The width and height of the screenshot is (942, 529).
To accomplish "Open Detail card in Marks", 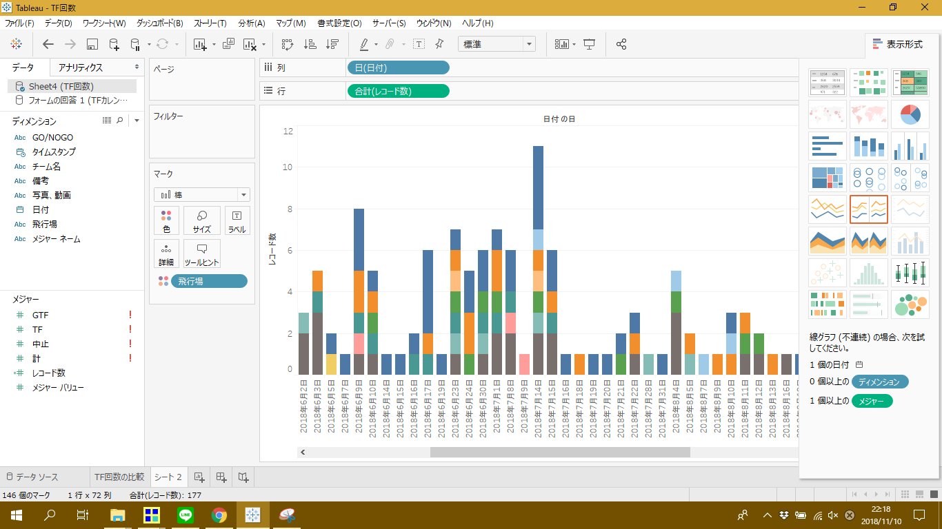I will 166,253.
